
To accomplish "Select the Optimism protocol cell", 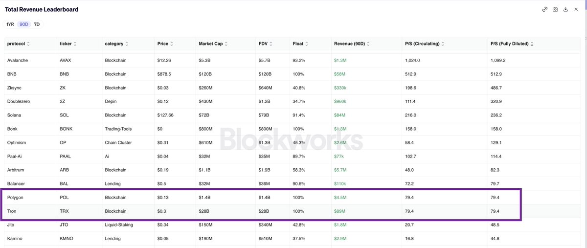I will tap(17, 142).
